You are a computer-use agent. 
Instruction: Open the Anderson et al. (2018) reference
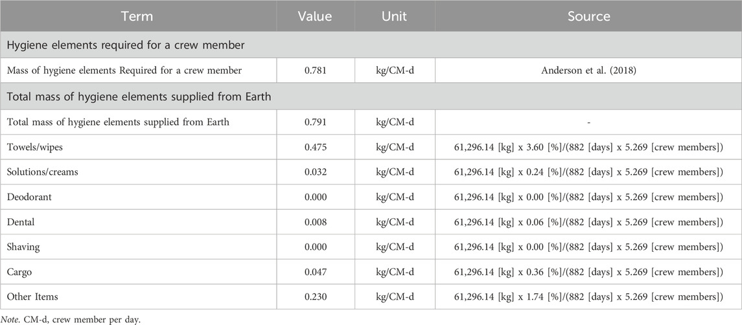point(588,71)
